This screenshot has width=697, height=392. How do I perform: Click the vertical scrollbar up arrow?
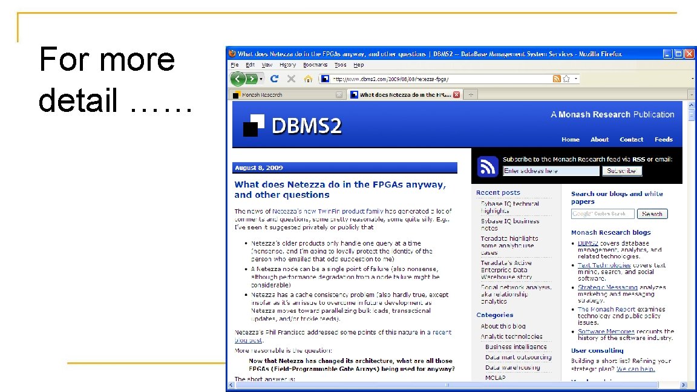tap(691, 105)
